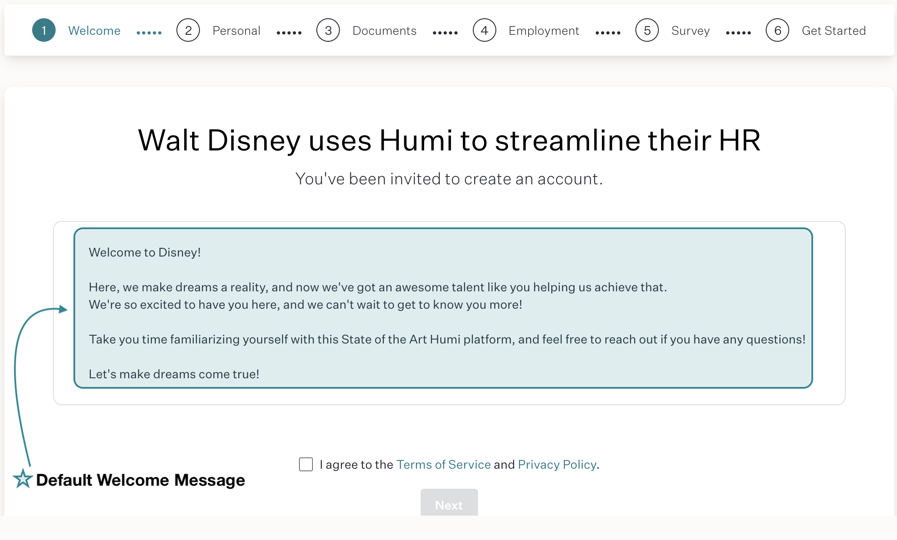Click the Next button
The image size is (897, 540).
pos(449,503)
